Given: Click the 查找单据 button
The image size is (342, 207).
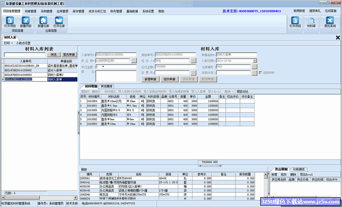Looking at the screenshot, I should 69,55.
